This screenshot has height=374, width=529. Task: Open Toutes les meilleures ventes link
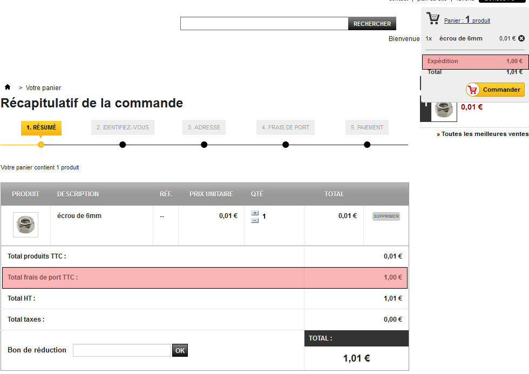(x=483, y=134)
